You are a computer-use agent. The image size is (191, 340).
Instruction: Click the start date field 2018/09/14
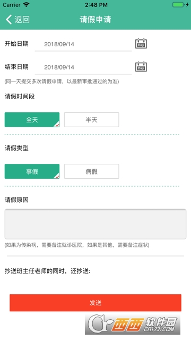coord(83,44)
